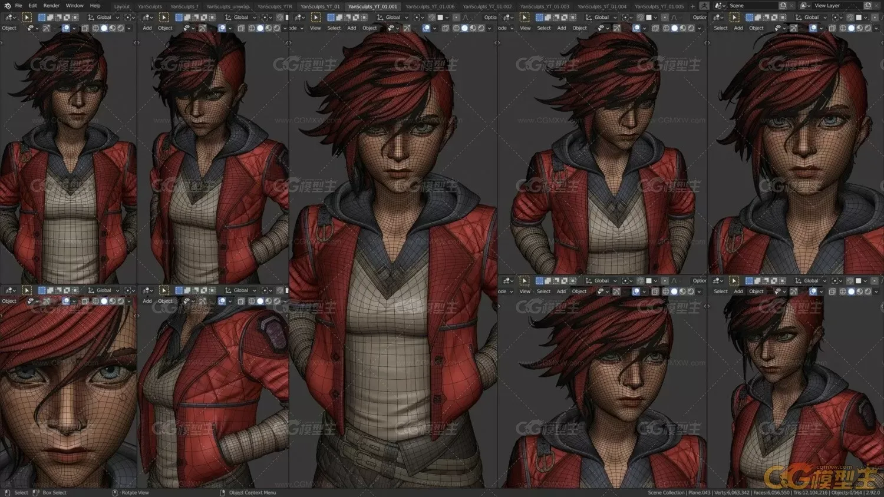Image resolution: width=884 pixels, height=497 pixels.
Task: Set rendered shading in top-right viewport
Action: (x=867, y=28)
